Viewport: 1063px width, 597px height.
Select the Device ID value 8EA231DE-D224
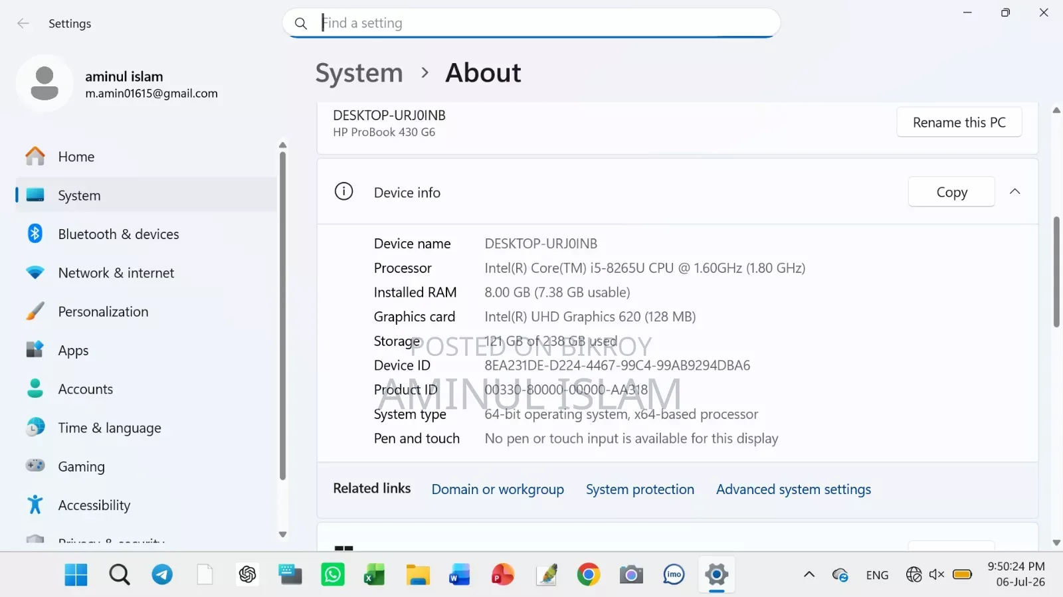(x=617, y=365)
